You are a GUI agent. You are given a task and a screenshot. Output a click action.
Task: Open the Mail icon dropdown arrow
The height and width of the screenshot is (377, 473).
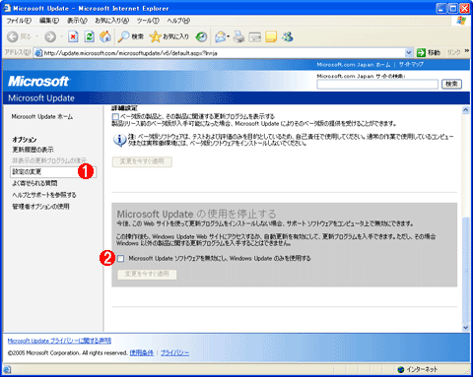point(228,36)
